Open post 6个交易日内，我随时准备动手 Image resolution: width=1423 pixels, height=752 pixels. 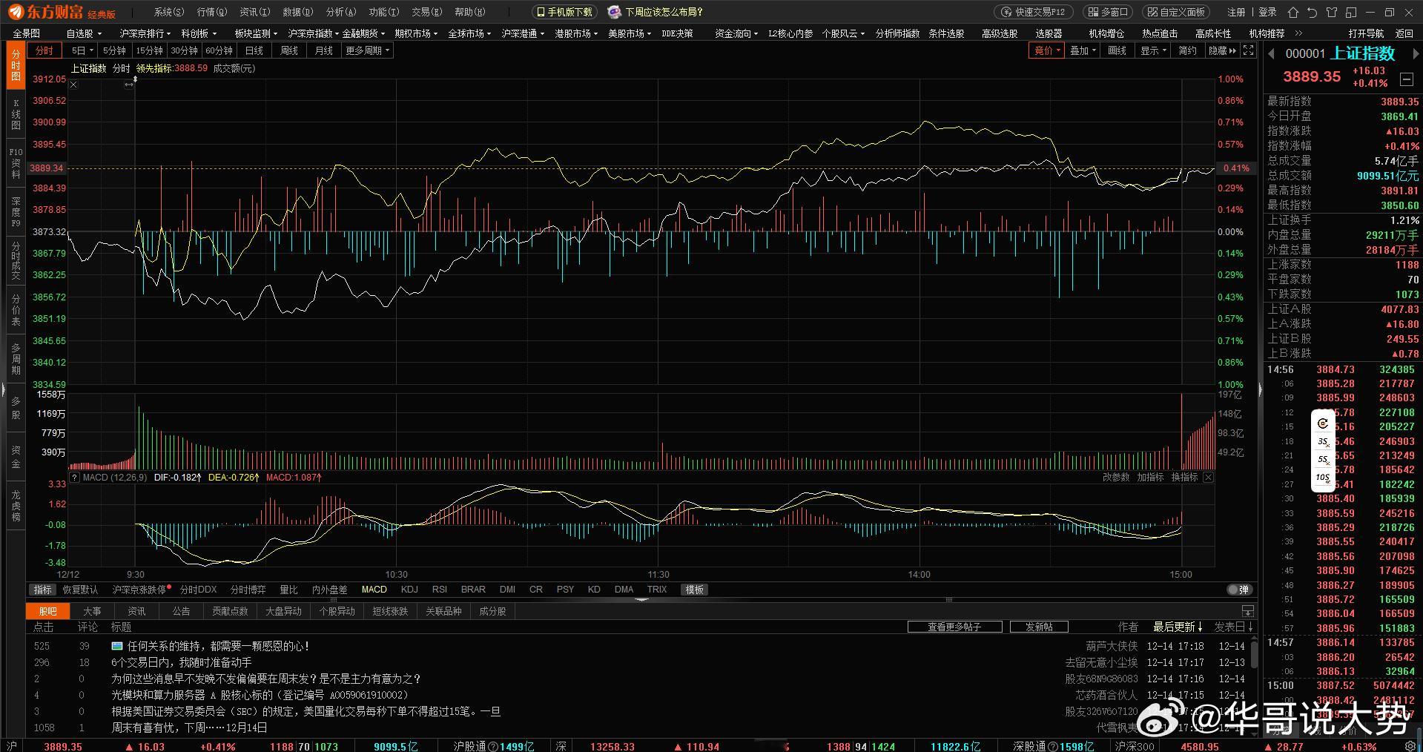coord(182,662)
